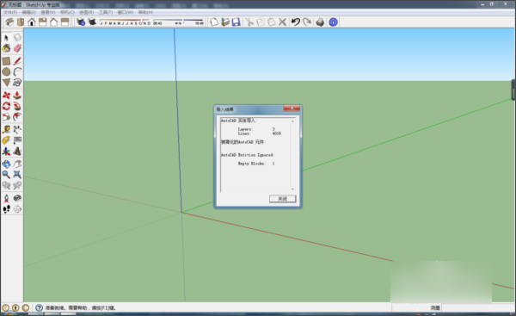Switch to Front house view
516x316 pixels.
coord(32,22)
